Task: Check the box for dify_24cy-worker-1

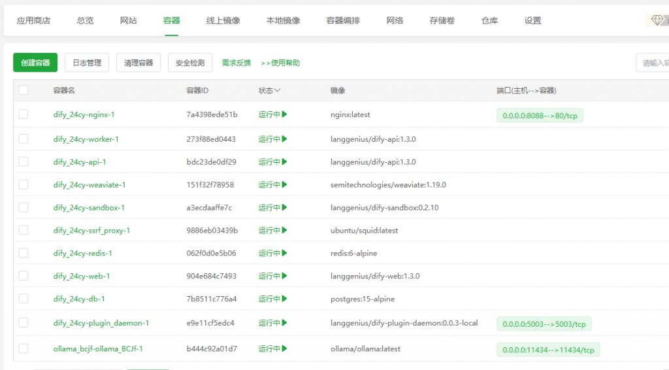Action: click(x=24, y=139)
